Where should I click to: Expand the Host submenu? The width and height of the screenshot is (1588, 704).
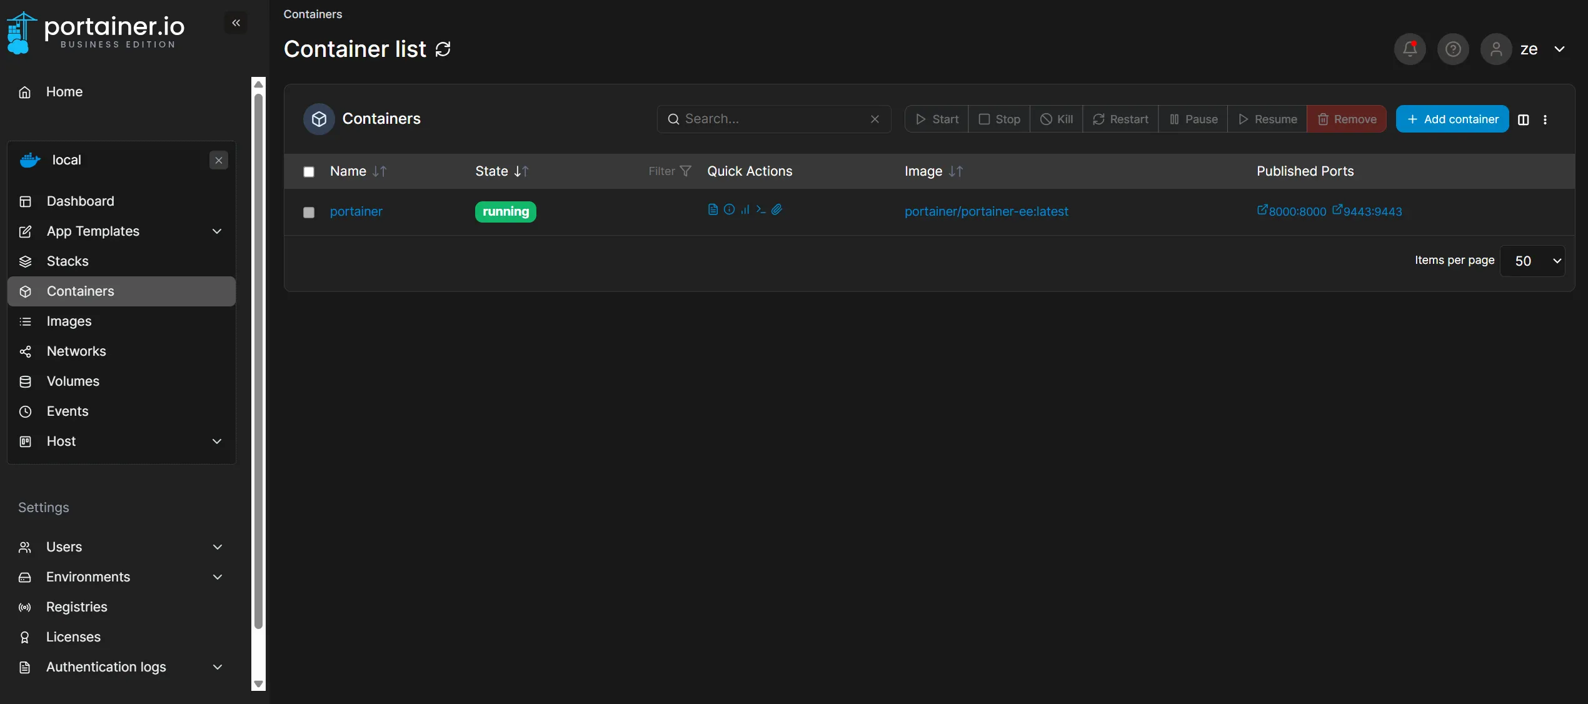click(x=217, y=441)
